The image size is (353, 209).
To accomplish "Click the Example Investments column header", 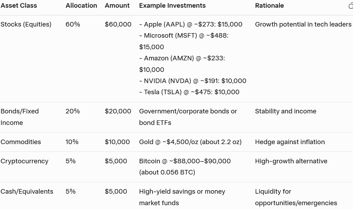I will 172,6.
